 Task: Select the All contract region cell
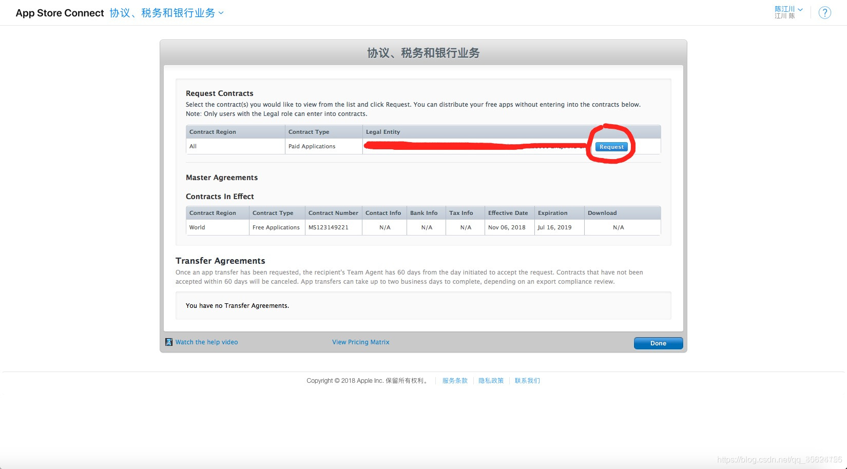tap(236, 146)
